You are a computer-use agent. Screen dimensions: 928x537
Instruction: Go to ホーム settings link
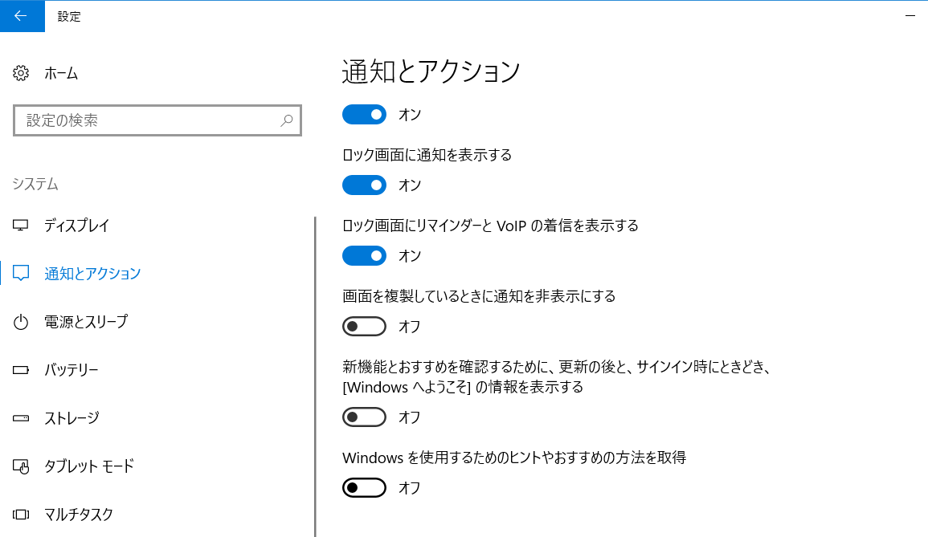[x=61, y=73]
